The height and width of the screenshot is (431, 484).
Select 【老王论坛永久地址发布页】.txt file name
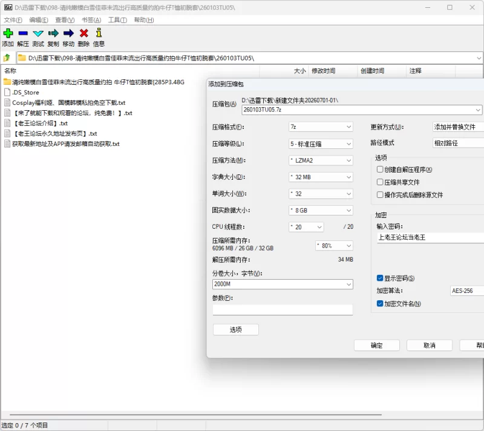(x=54, y=134)
